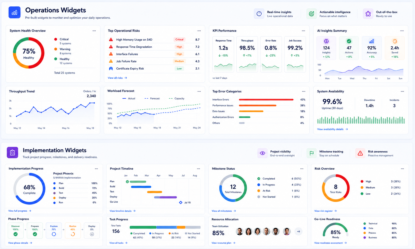The image size is (415, 249).
Task: Click the Real-time insights clock icon
Action: click(x=259, y=14)
